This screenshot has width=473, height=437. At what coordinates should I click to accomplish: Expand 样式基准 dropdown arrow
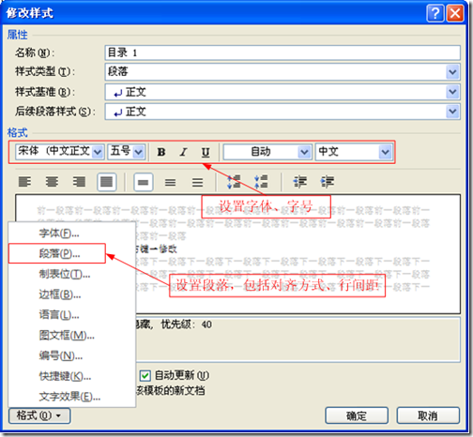click(452, 92)
